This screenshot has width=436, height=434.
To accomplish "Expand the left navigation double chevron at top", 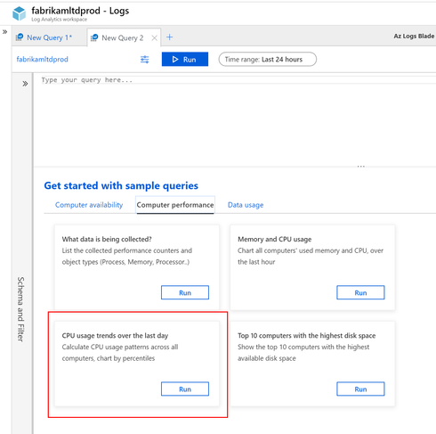I will (x=4, y=32).
